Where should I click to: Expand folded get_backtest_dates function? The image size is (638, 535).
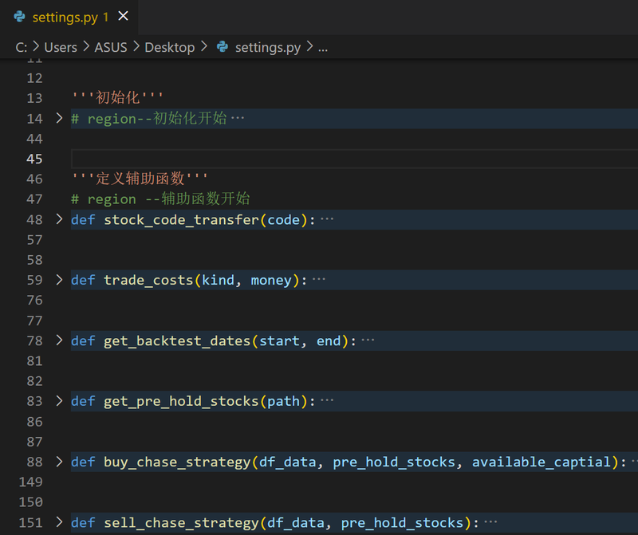59,340
